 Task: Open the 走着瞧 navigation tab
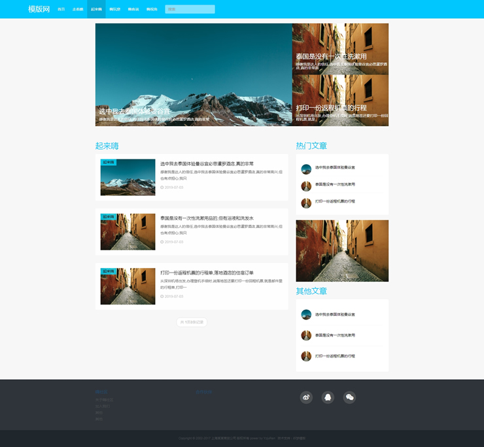coord(78,10)
